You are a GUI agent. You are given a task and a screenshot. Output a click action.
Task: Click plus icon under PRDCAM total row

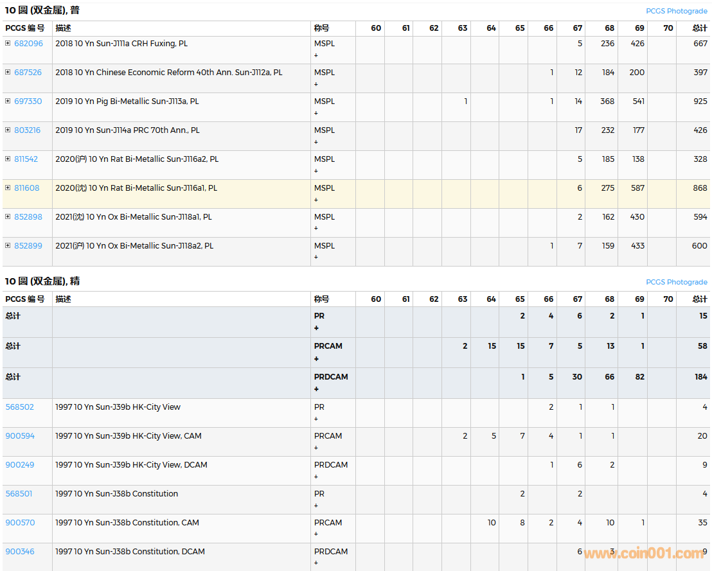[x=316, y=389]
